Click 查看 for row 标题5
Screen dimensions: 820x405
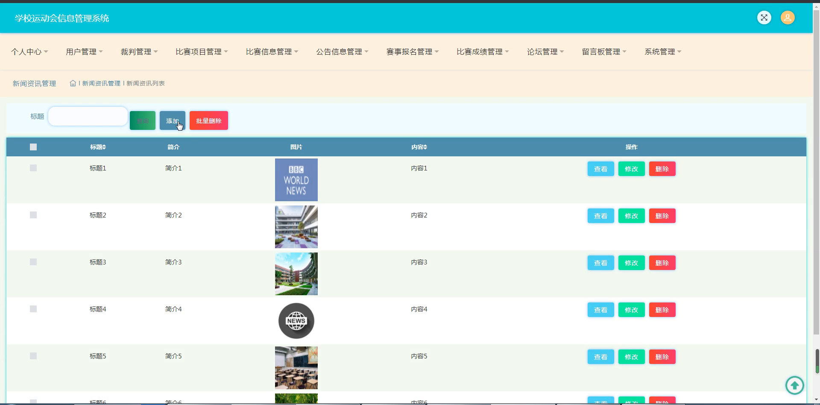[x=601, y=357]
